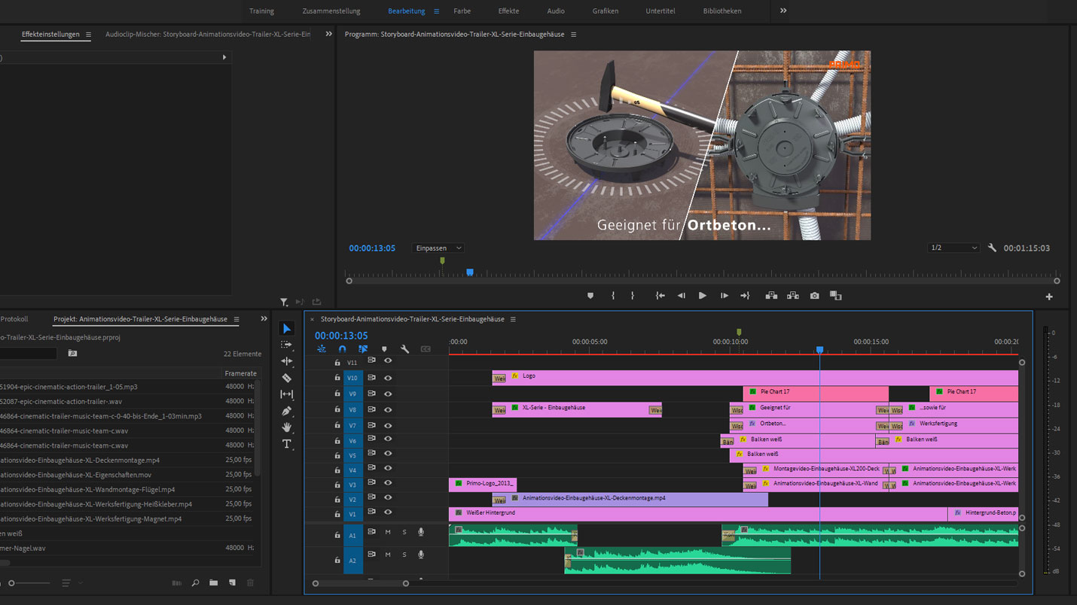The width and height of the screenshot is (1077, 605).
Task: Solo audio track A2
Action: [404, 555]
